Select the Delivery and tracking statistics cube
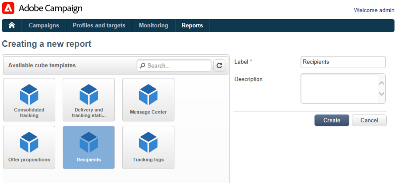Image resolution: width=398 pixels, height=183 pixels. tap(89, 100)
